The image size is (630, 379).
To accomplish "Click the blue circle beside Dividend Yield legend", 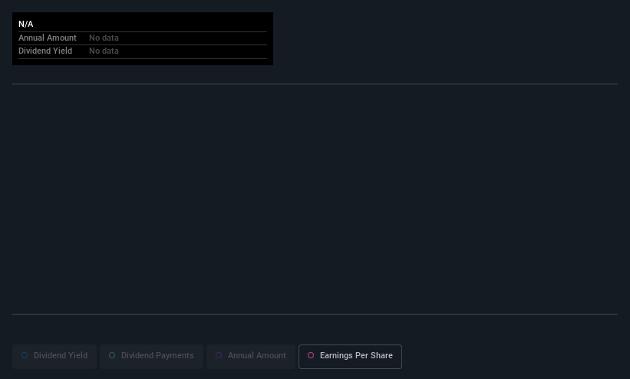I will point(25,355).
